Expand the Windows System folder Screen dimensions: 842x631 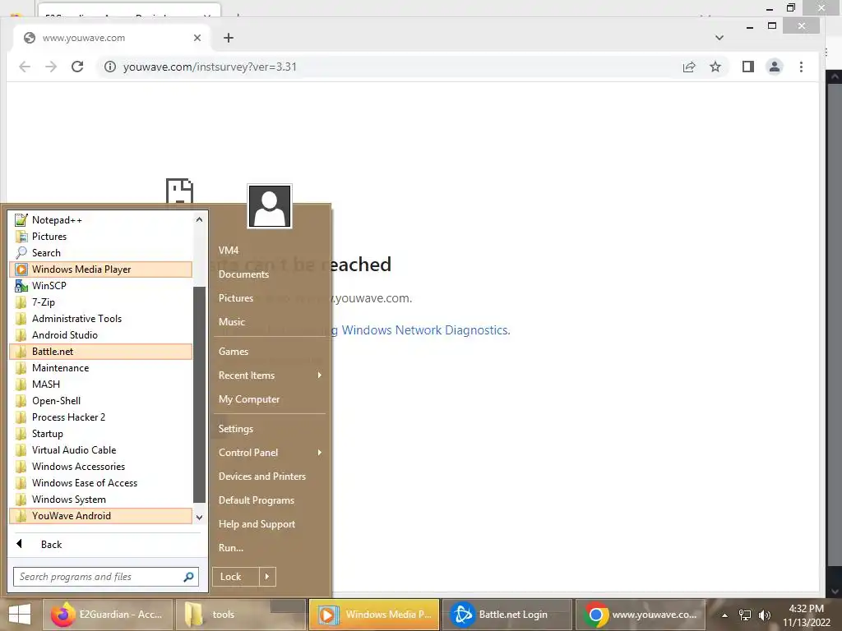click(101, 500)
